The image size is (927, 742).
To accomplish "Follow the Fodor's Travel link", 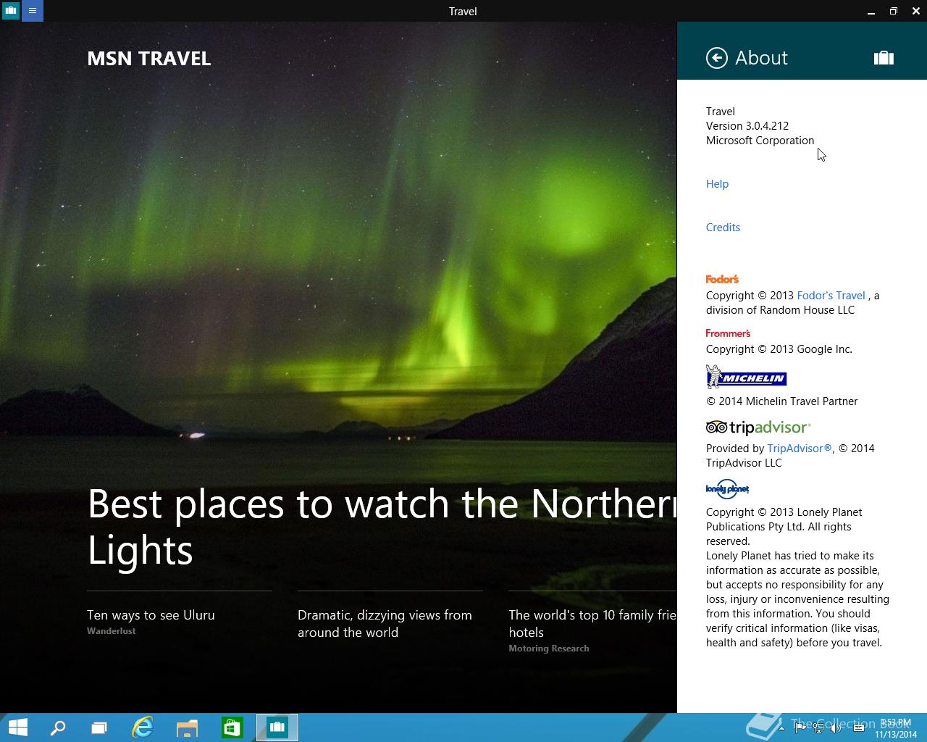I will click(x=831, y=296).
